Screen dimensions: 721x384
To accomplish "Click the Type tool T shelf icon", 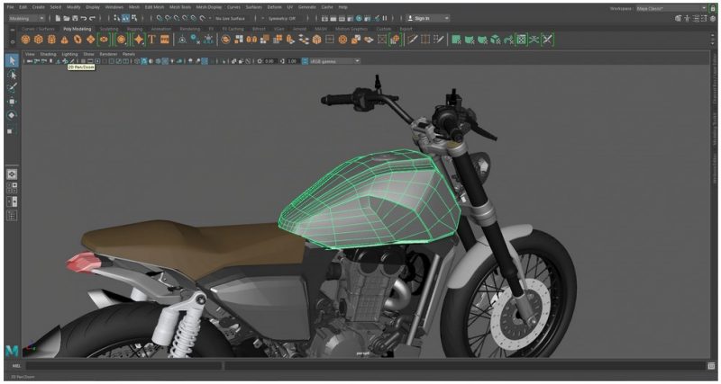I will (151, 40).
